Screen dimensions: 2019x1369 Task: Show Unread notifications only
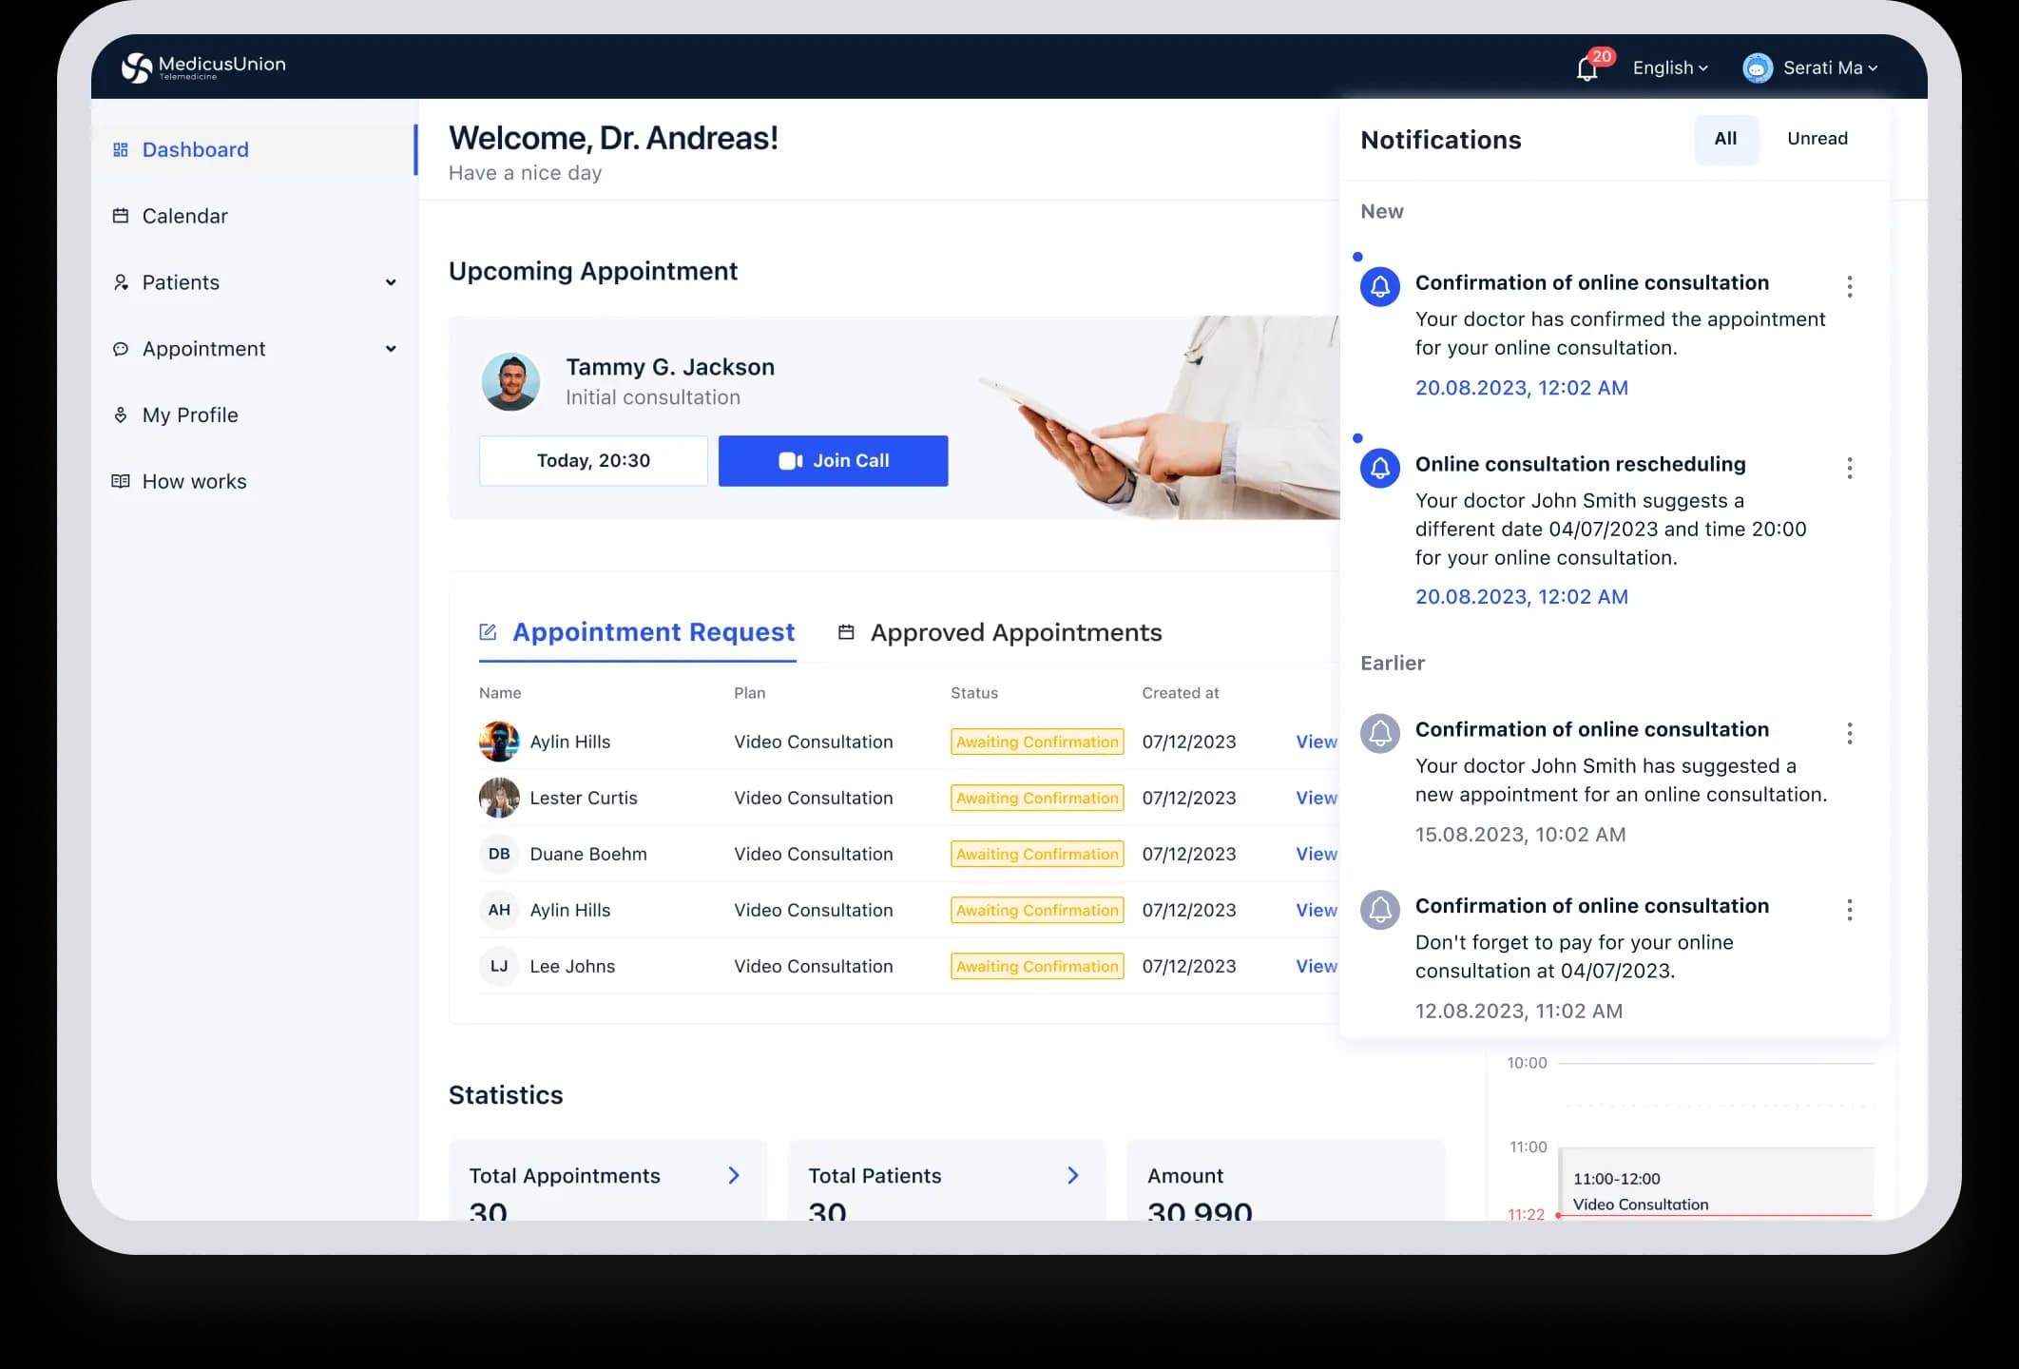(x=1817, y=139)
